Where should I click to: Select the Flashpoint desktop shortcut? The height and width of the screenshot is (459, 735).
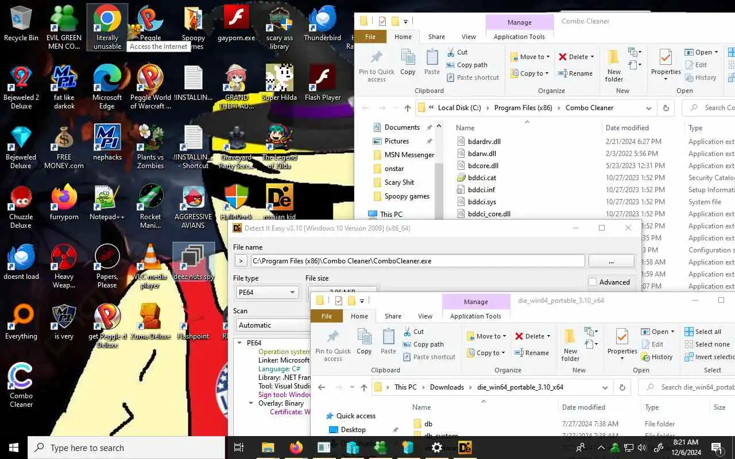pos(194,322)
